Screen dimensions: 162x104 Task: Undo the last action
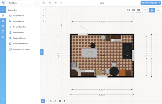point(50,3)
